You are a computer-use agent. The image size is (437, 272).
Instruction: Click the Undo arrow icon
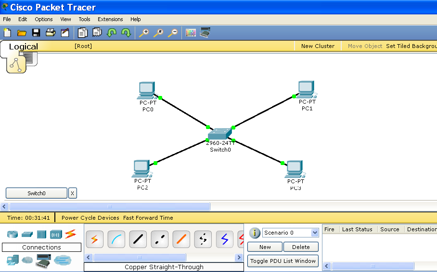112,33
